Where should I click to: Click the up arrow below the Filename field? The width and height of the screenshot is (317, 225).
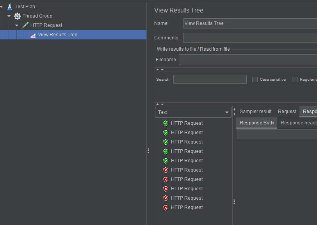tap(157, 69)
